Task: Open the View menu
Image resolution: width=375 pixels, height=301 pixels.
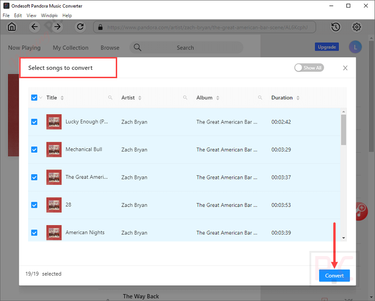Action: point(31,15)
